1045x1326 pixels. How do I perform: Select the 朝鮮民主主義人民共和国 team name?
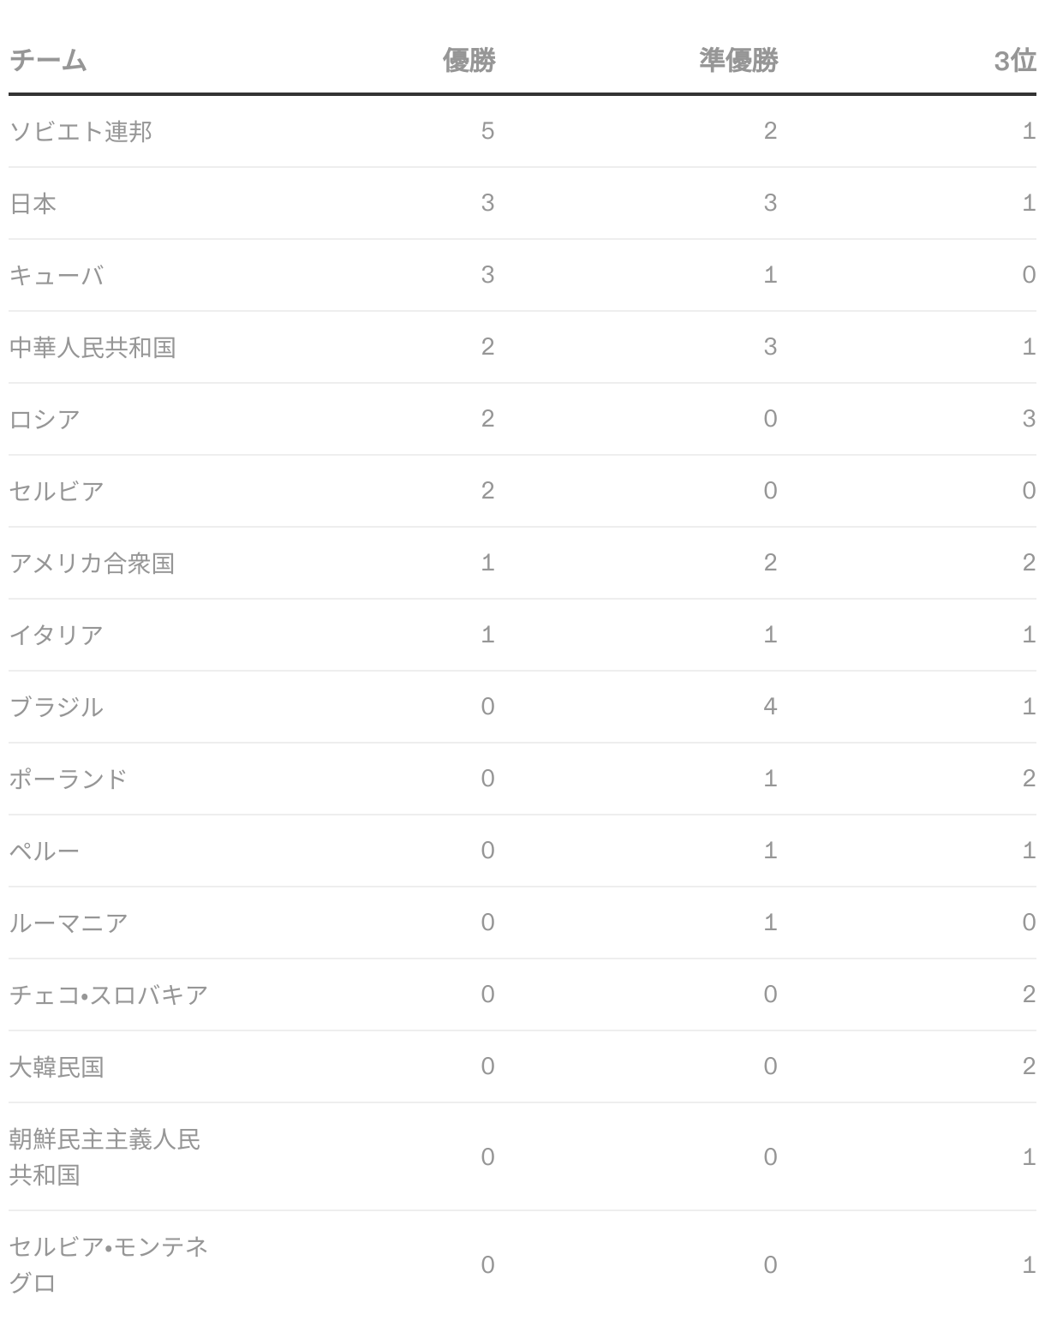104,1156
